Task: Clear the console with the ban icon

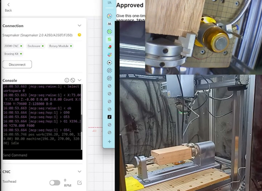Action: point(73,80)
